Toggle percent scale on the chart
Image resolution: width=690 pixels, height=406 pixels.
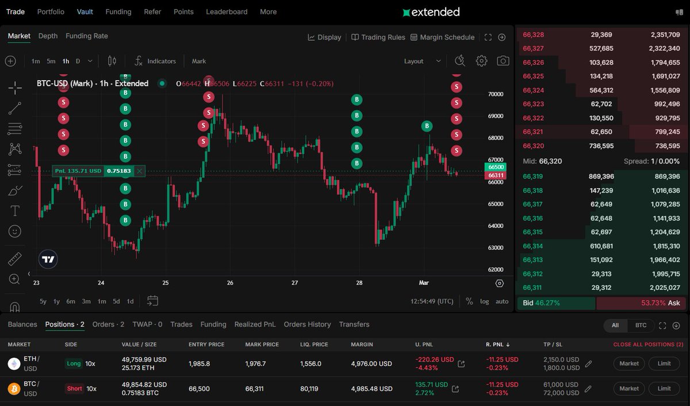(x=469, y=301)
